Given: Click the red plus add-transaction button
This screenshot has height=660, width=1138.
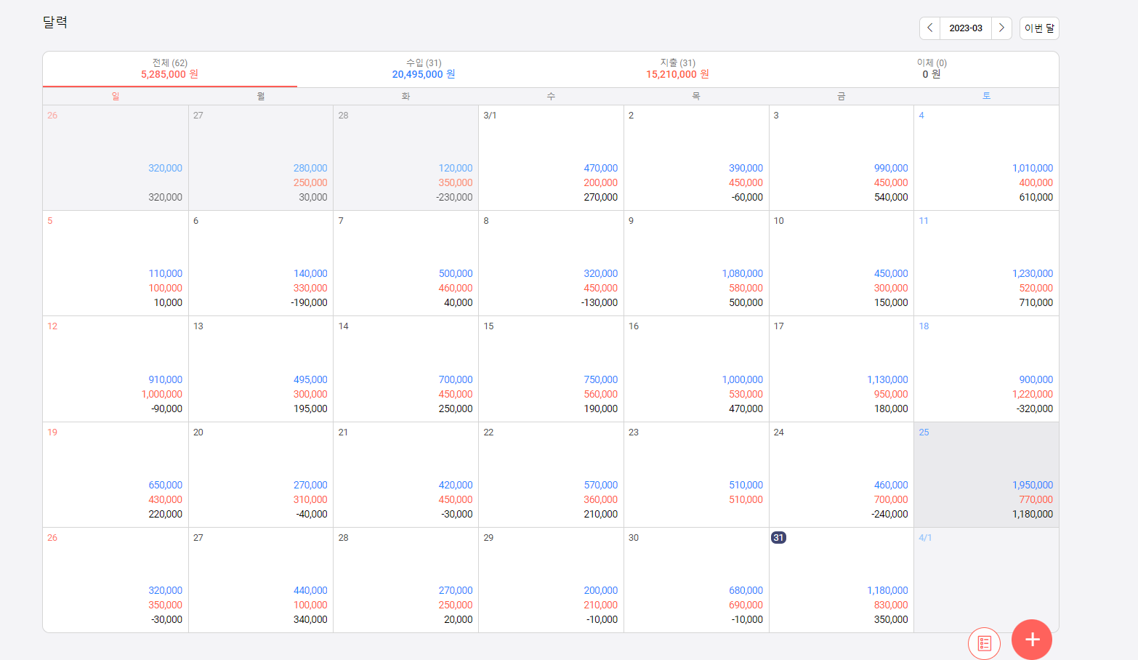Looking at the screenshot, I should 1032,640.
